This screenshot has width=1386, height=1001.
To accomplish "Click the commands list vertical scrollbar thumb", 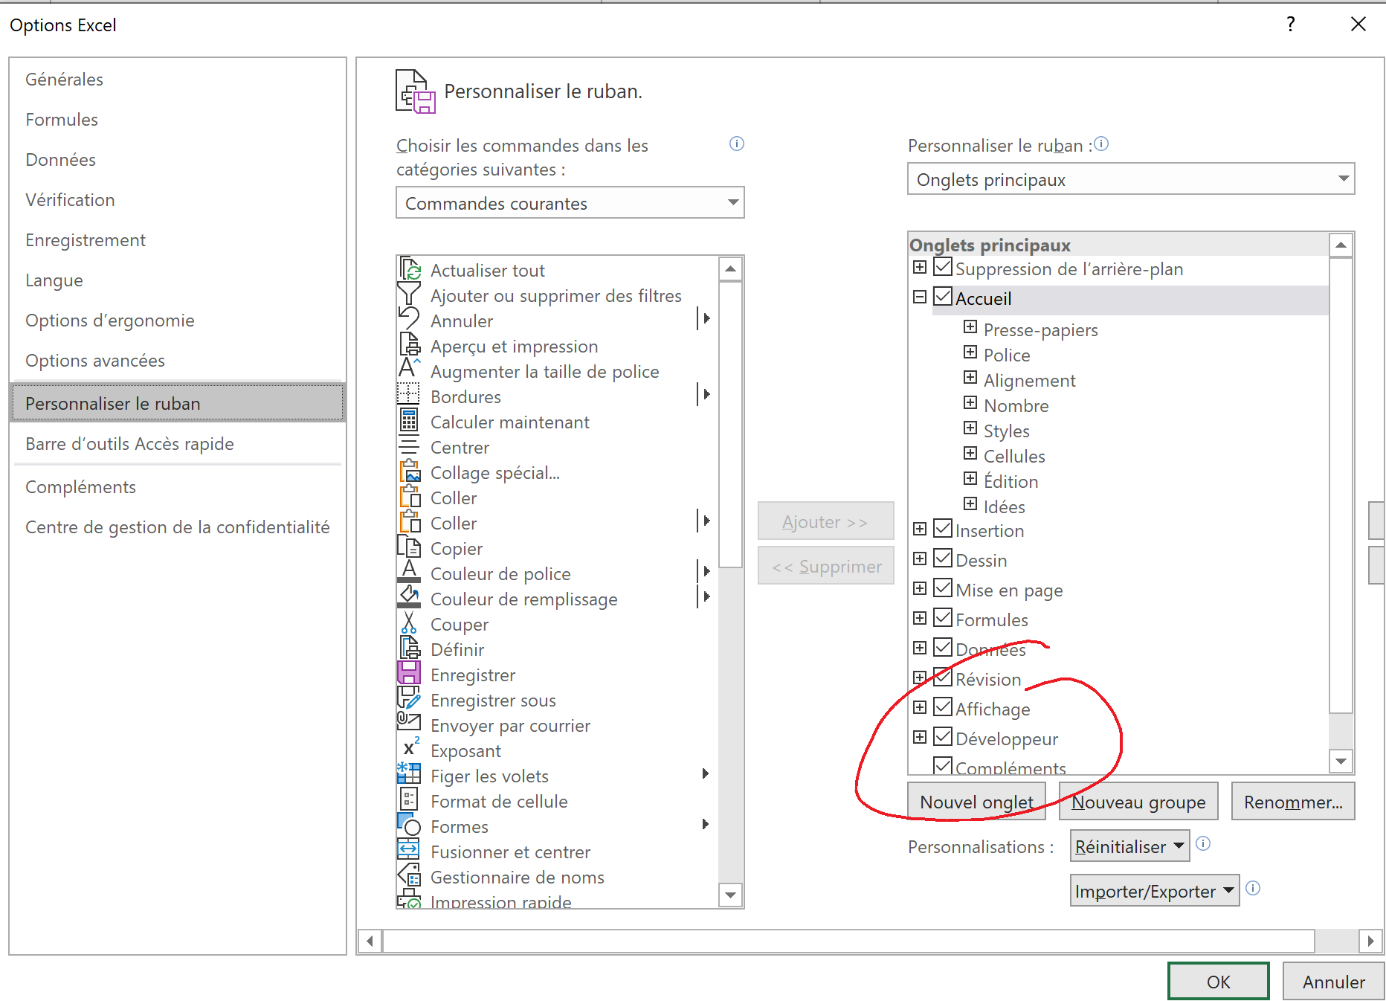I will tap(731, 424).
